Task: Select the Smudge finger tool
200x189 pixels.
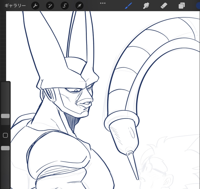Action: (x=146, y=5)
